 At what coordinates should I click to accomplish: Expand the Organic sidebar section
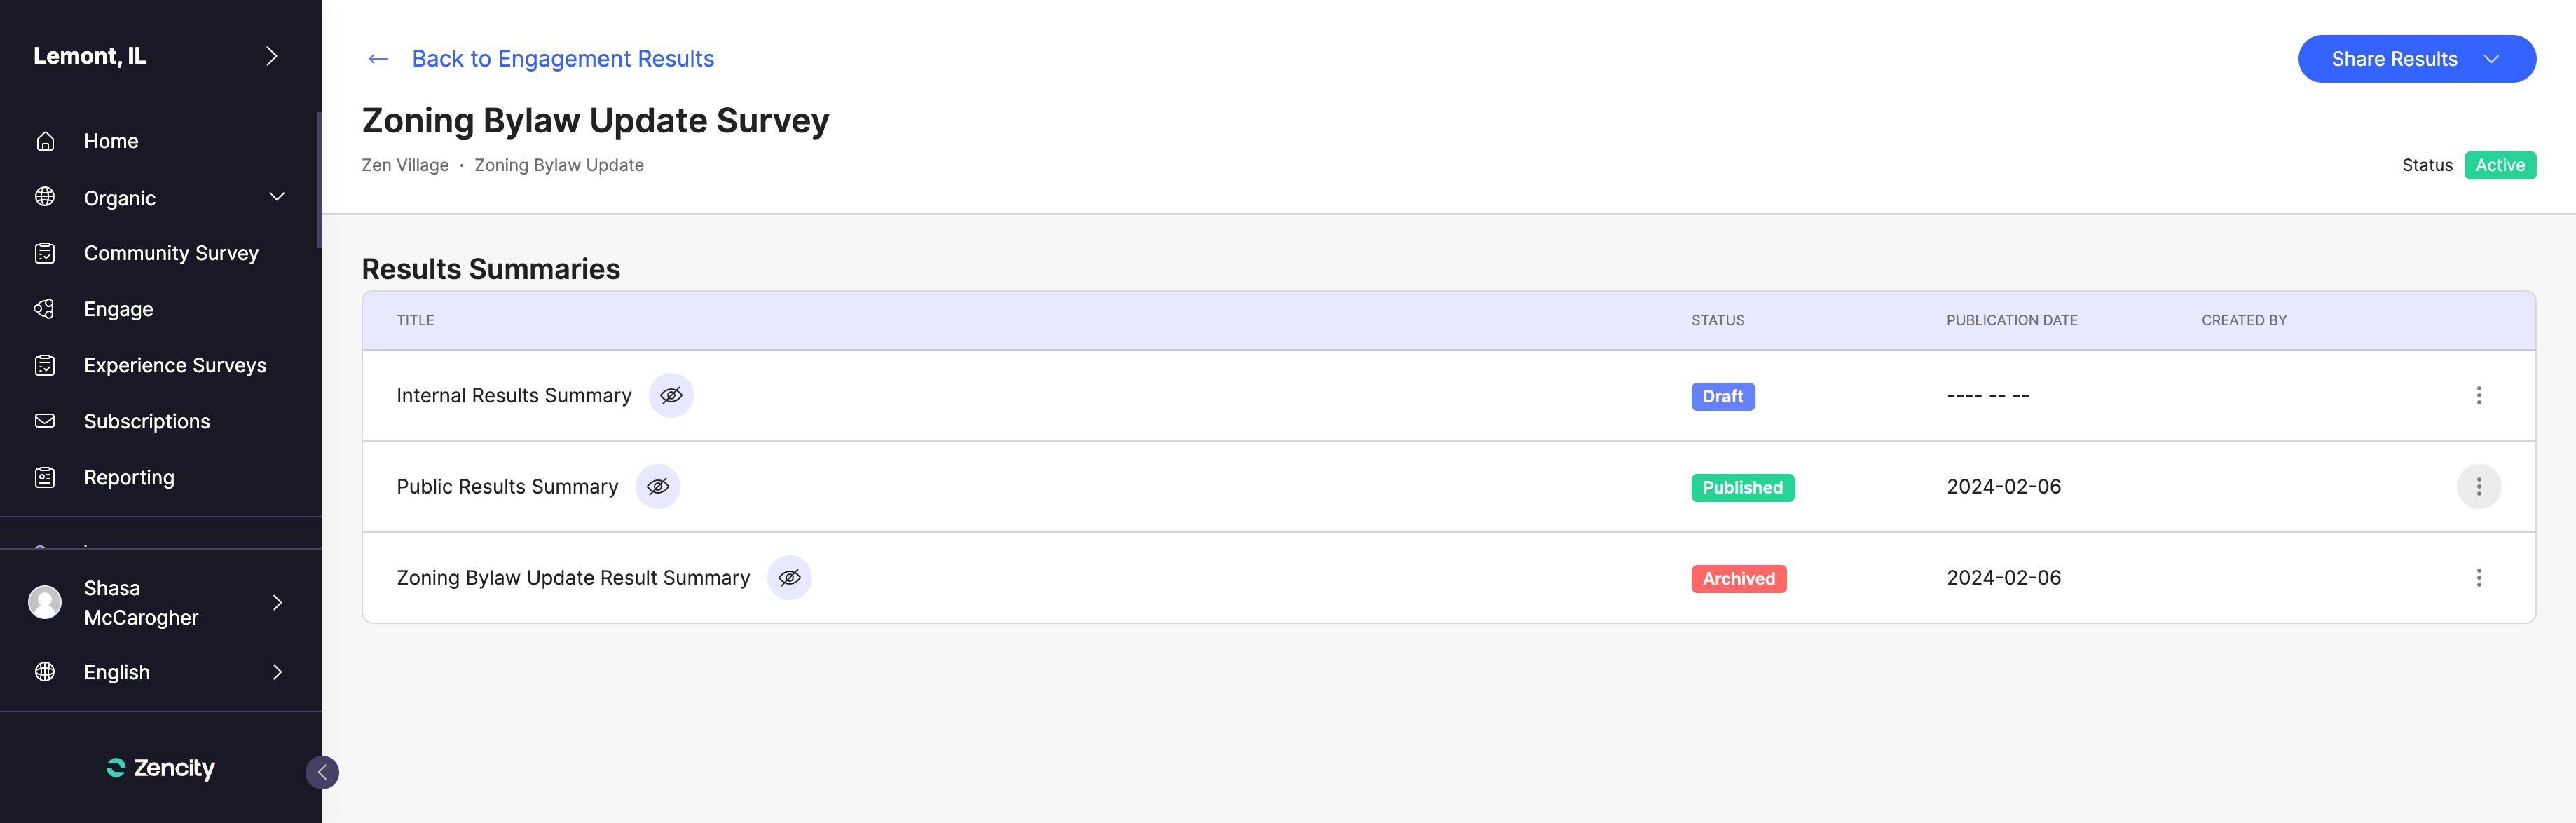tap(277, 197)
